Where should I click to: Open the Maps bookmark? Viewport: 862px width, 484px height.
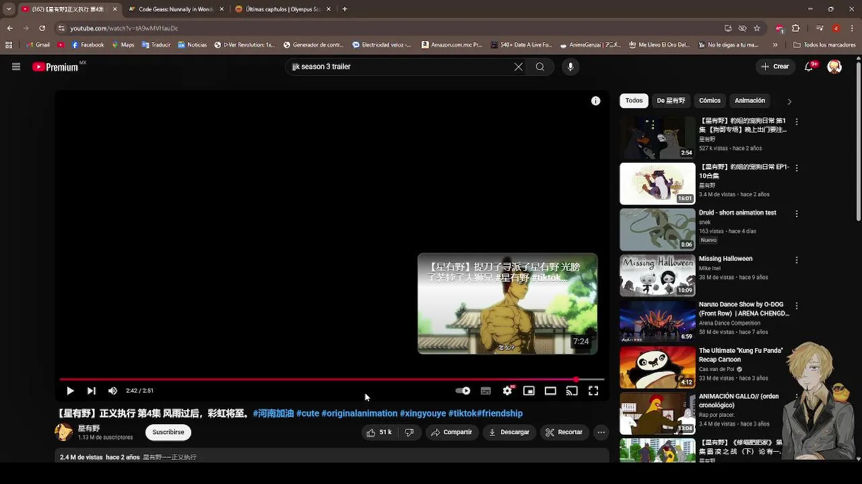pyautogui.click(x=123, y=45)
